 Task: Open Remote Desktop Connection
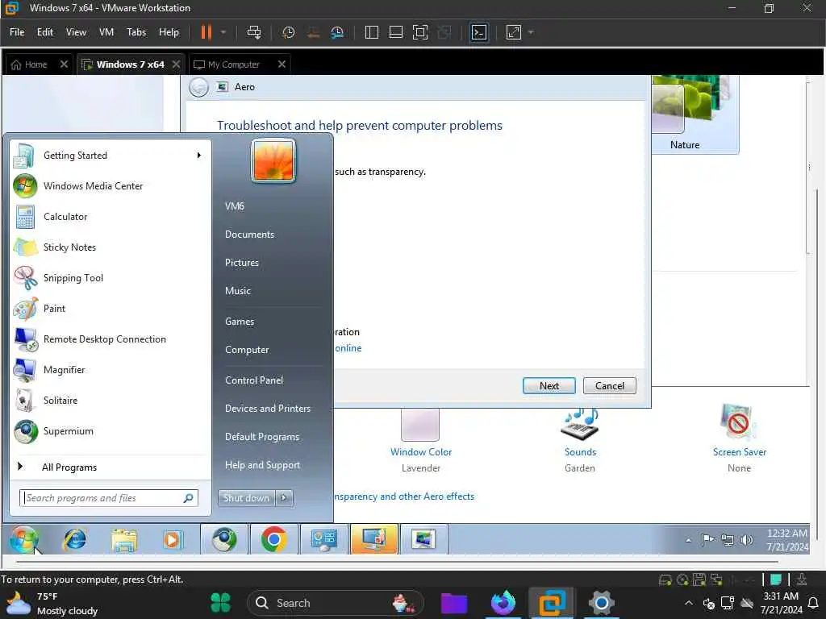(x=110, y=339)
